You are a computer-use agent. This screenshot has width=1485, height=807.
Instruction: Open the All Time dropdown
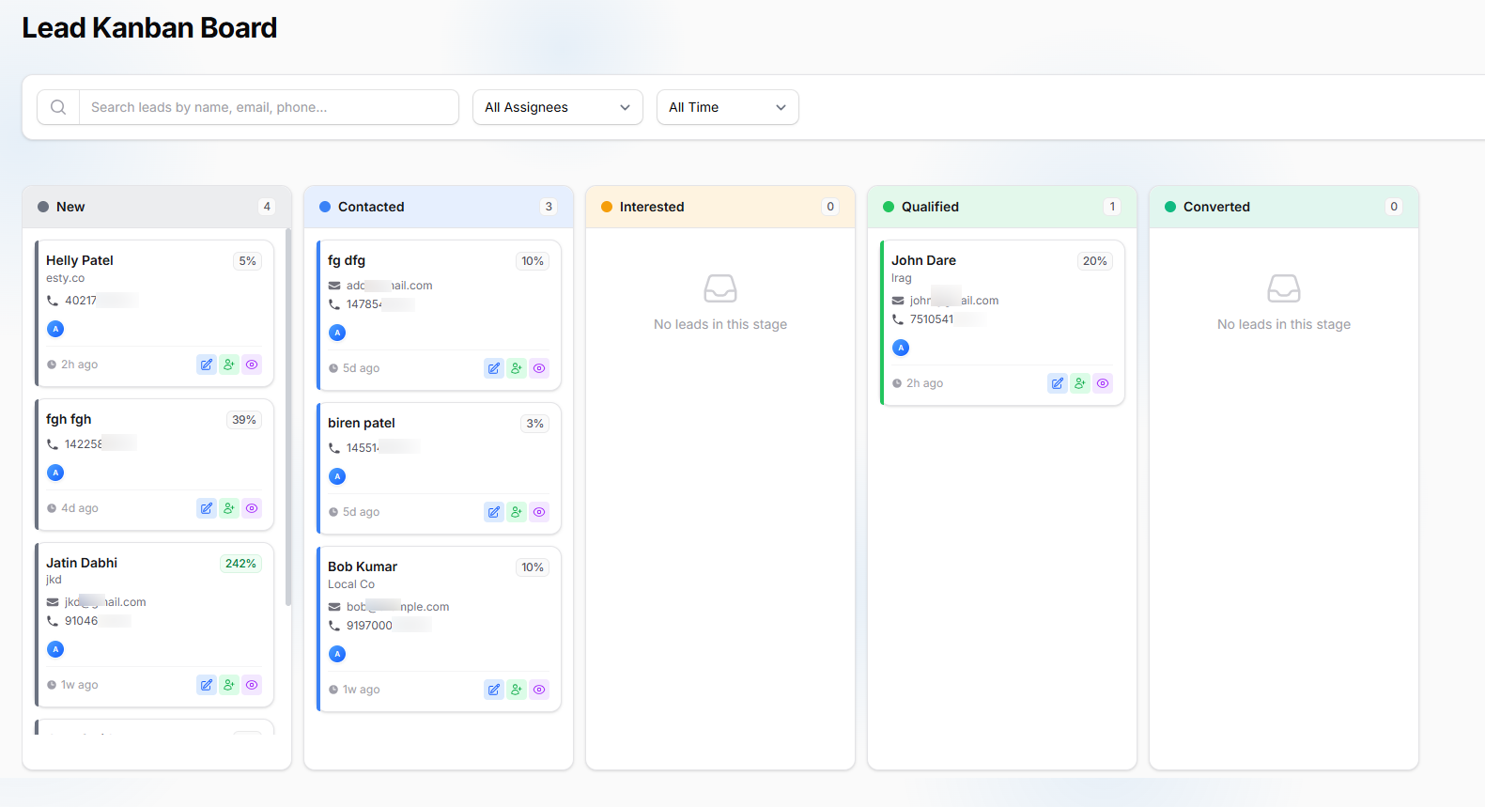coord(728,107)
